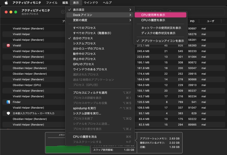
Task: Select すべてのプロセス（階層表示）
Action: [x=100, y=33]
